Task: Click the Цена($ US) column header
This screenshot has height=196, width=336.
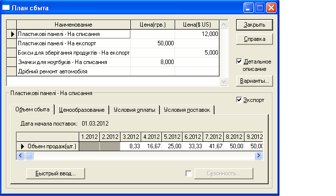Action: pyautogui.click(x=197, y=25)
